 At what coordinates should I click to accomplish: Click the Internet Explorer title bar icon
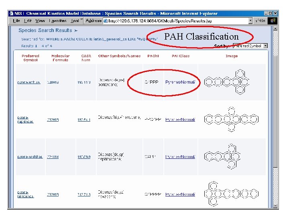11,14
